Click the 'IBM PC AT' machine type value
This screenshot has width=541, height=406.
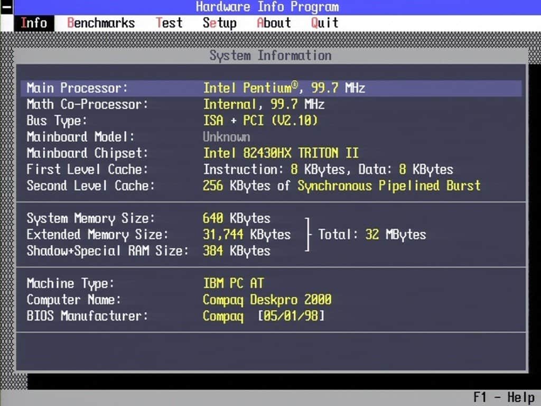tap(233, 283)
